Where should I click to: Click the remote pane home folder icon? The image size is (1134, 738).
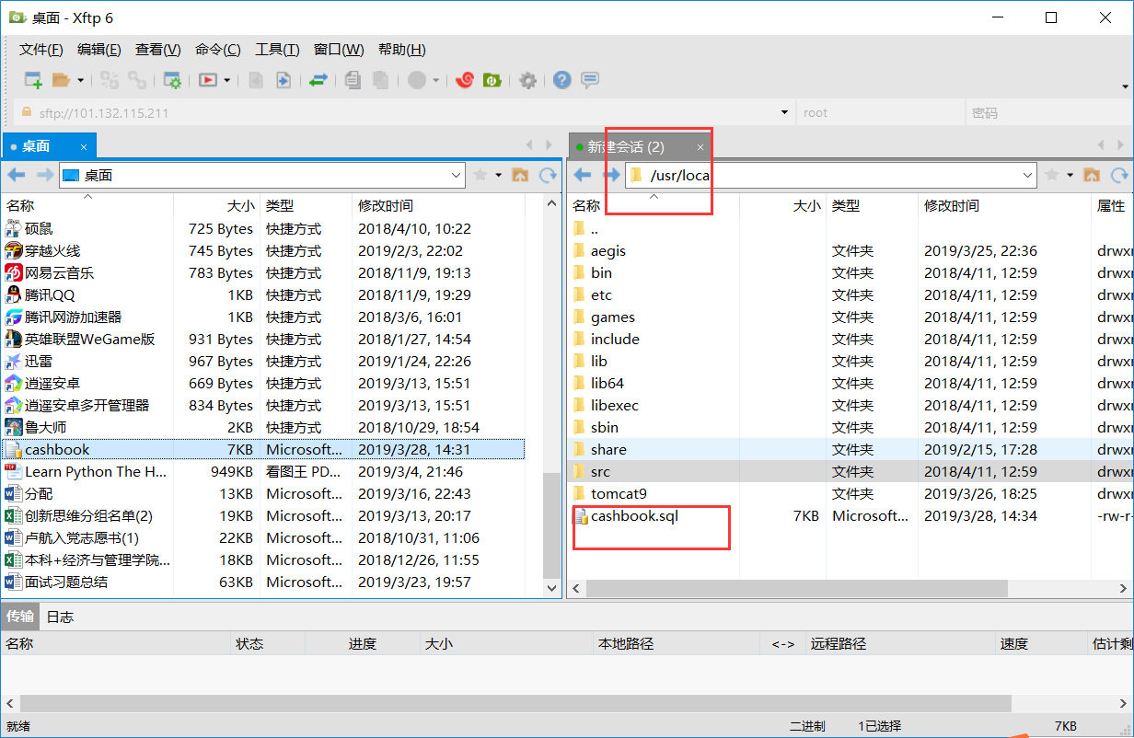(1092, 175)
